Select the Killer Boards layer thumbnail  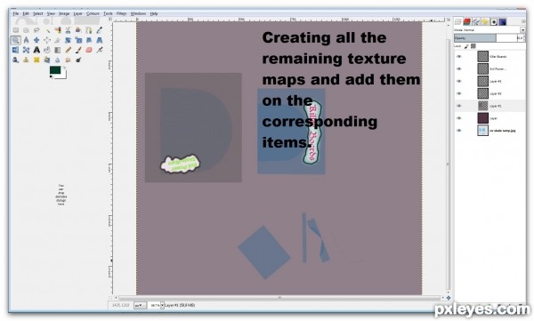[x=482, y=57]
